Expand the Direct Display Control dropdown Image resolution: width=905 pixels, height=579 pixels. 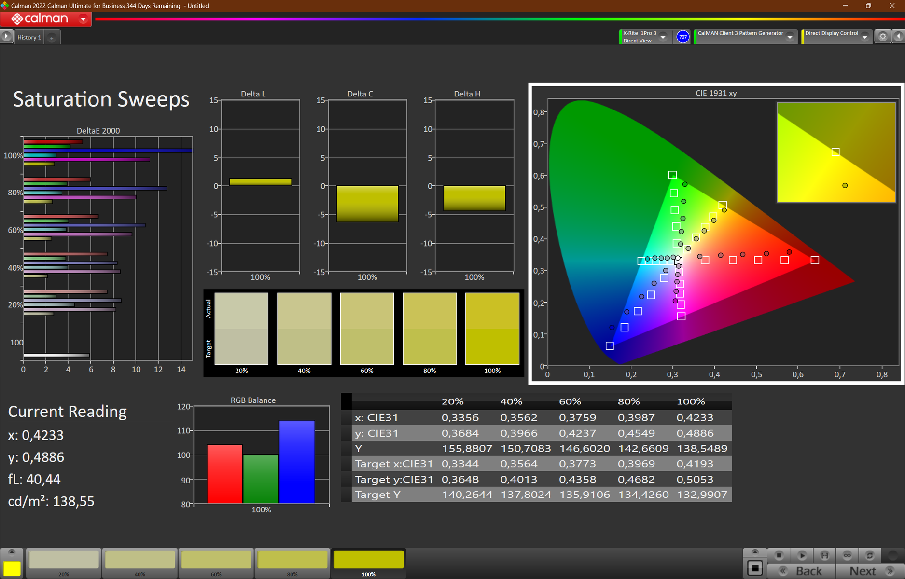(864, 37)
